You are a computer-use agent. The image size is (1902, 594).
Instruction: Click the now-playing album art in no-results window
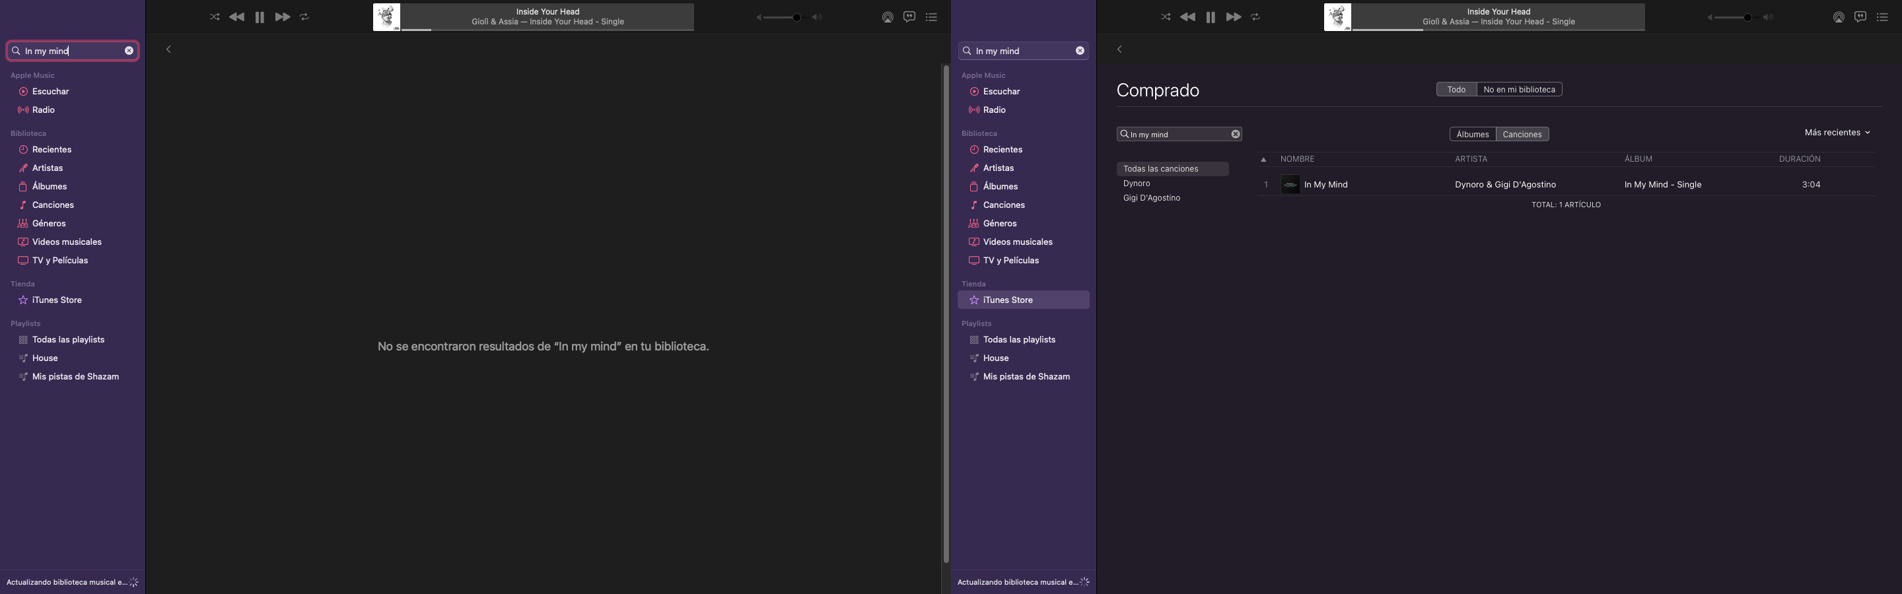387,17
